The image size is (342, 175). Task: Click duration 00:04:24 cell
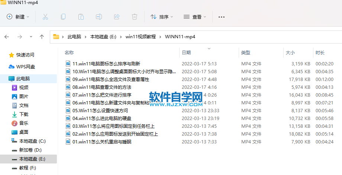[324, 142]
